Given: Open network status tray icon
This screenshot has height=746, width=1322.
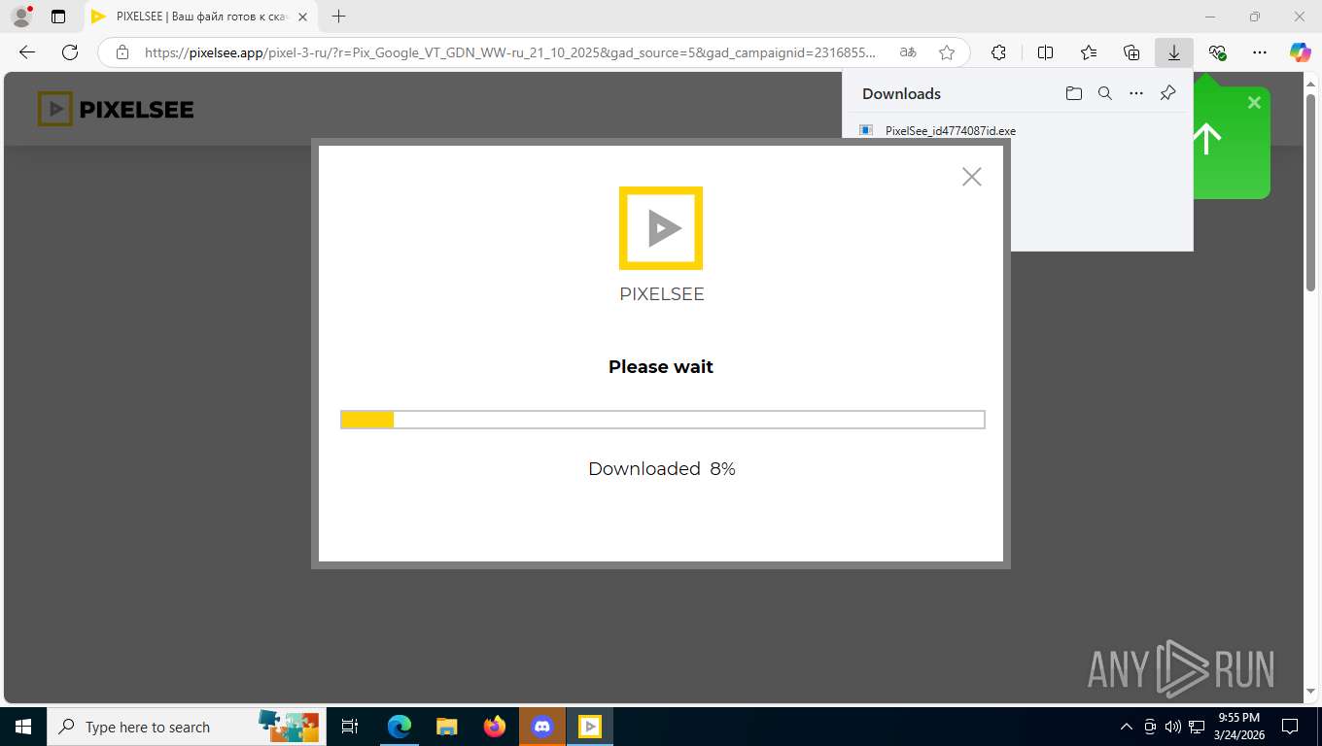Looking at the screenshot, I should coord(1197,727).
